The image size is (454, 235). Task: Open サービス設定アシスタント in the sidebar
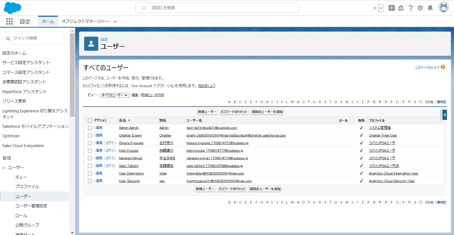(26, 63)
